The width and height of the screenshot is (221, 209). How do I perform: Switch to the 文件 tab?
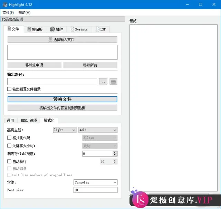pos(14,29)
